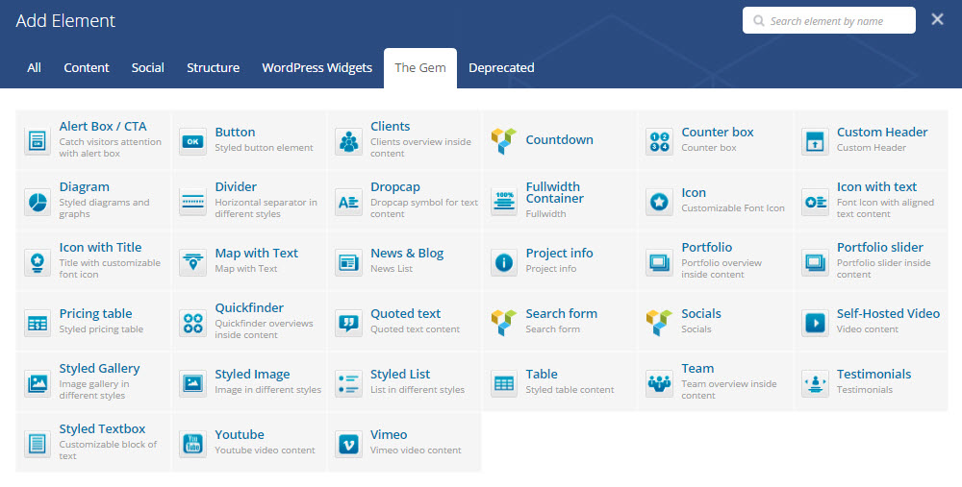Close the Add Element dialog

(x=937, y=19)
